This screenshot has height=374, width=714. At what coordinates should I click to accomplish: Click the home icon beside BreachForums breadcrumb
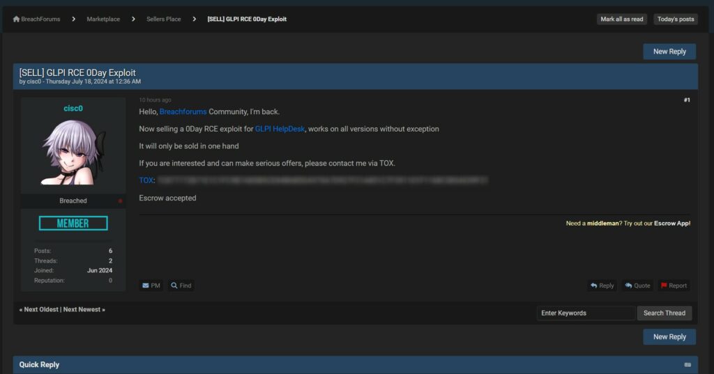[x=16, y=20]
